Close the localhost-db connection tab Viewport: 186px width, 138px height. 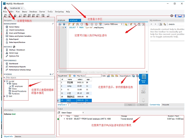pyautogui.click(x=22, y=8)
